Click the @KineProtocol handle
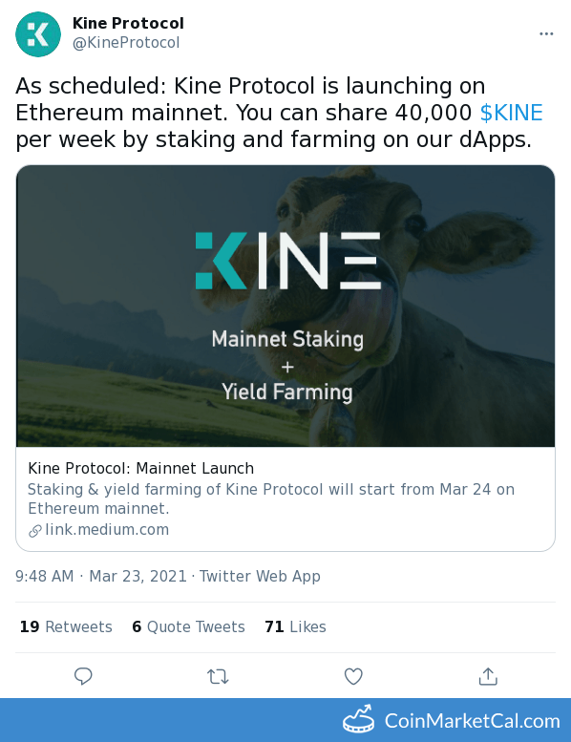The image size is (571, 742). pyautogui.click(x=126, y=43)
